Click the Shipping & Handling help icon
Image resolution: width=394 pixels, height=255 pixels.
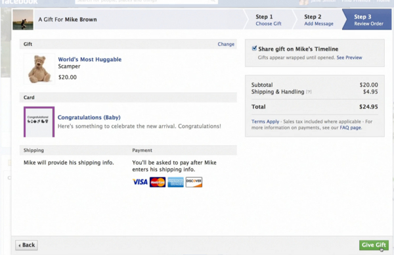(309, 92)
